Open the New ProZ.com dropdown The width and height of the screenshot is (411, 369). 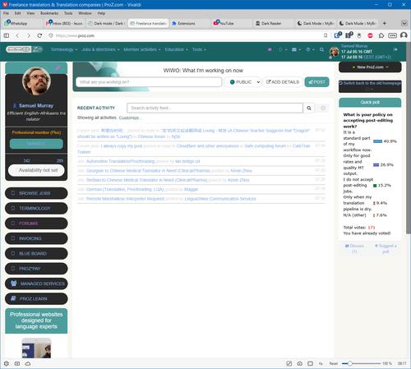pyautogui.click(x=370, y=67)
